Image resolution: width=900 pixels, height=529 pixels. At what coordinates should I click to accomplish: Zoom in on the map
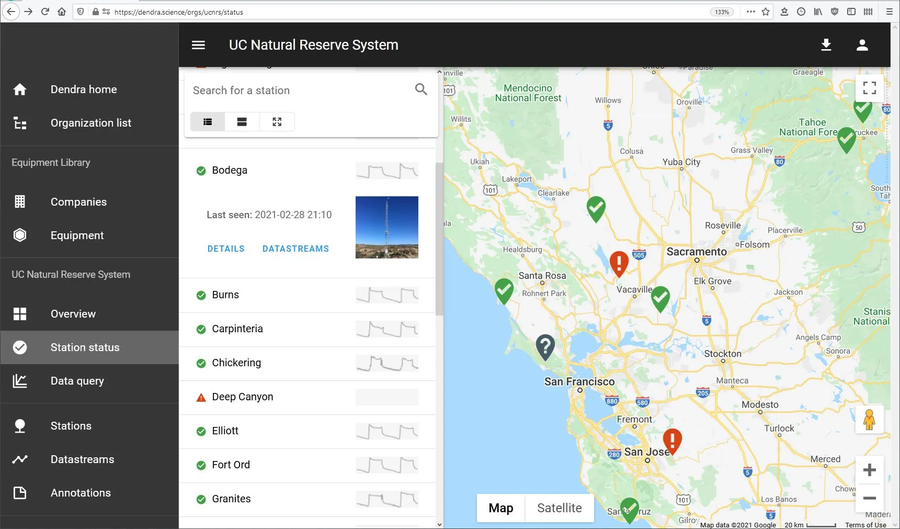coord(870,470)
